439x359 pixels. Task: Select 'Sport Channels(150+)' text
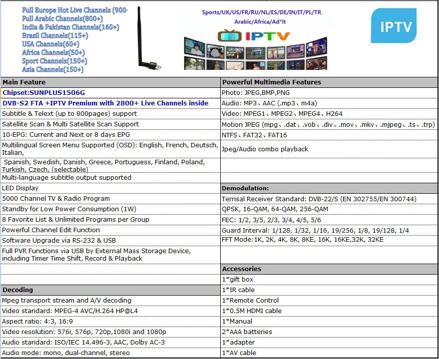(54, 61)
